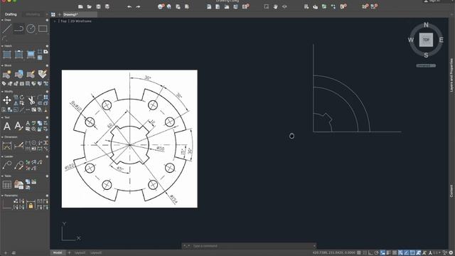Select the Circle tool
Viewport: 455px width, 256px height.
click(x=31, y=28)
